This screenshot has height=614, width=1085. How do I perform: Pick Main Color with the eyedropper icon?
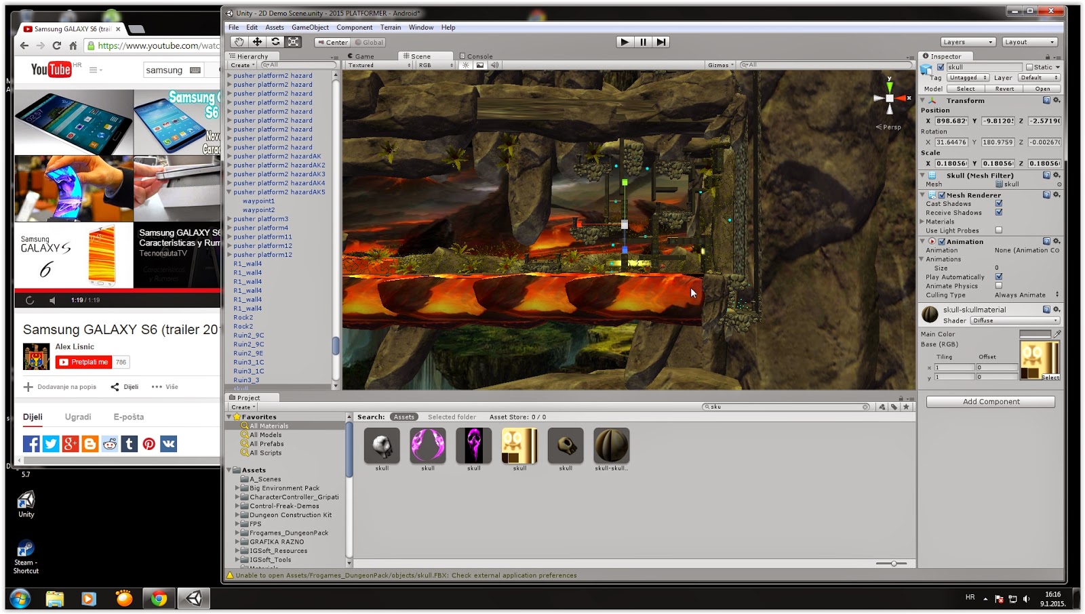tap(1057, 333)
